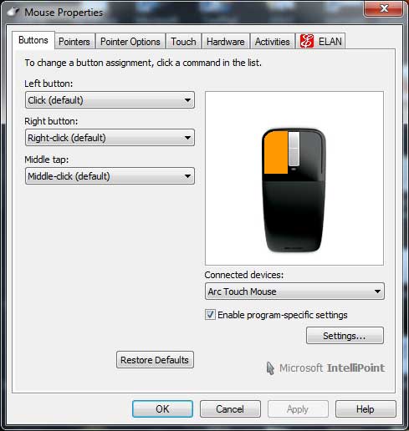Open program-specific Settings... button
409x431 pixels.
coord(345,336)
